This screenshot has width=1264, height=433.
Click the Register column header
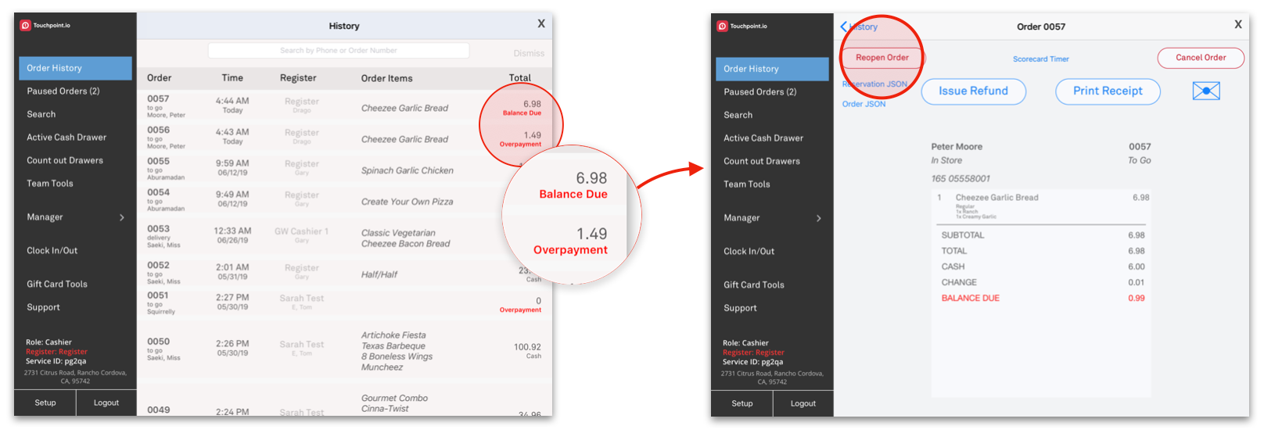coord(298,78)
